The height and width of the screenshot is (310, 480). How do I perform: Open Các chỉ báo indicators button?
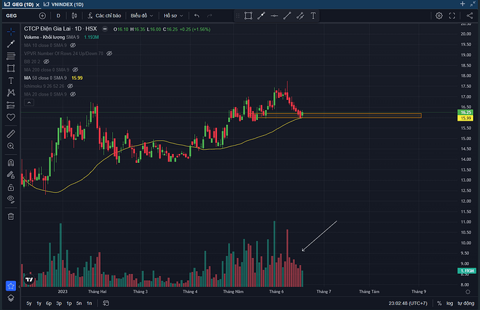coord(104,15)
